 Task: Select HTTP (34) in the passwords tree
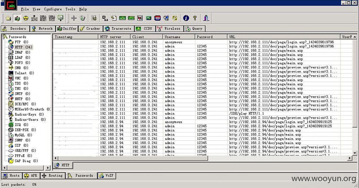coord(23,47)
